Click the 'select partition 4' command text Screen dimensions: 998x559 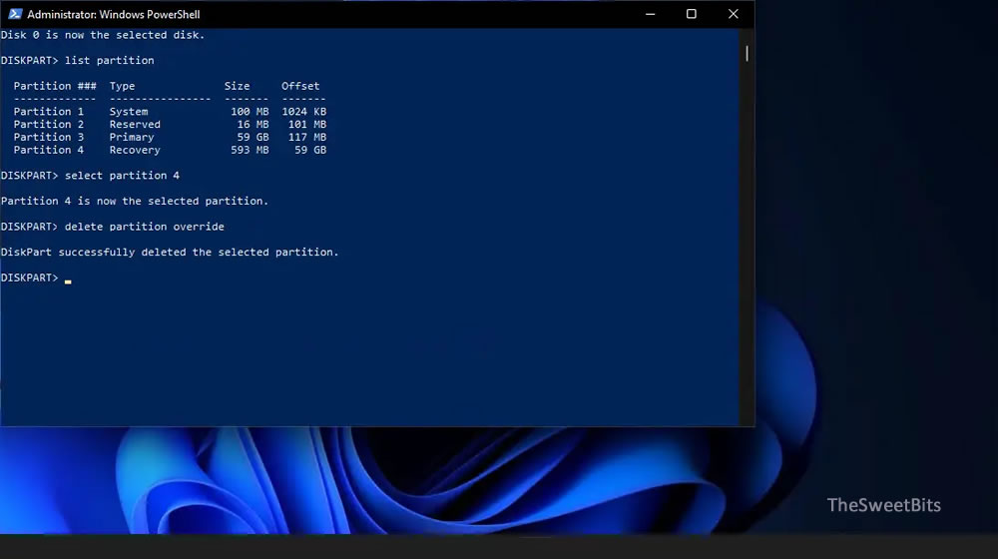point(122,175)
